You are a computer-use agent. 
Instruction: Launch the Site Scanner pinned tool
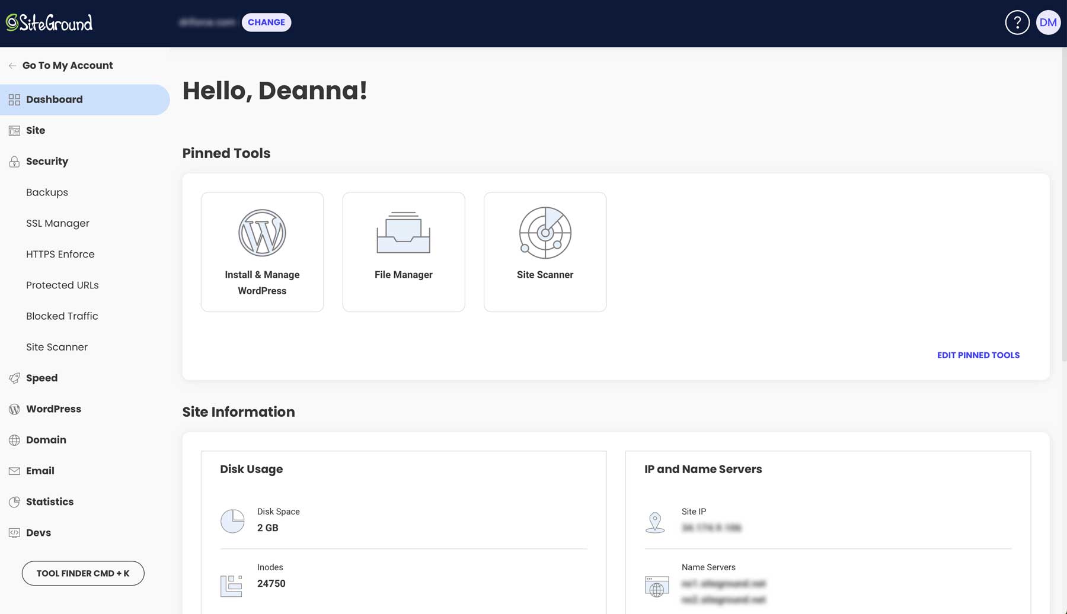click(545, 252)
